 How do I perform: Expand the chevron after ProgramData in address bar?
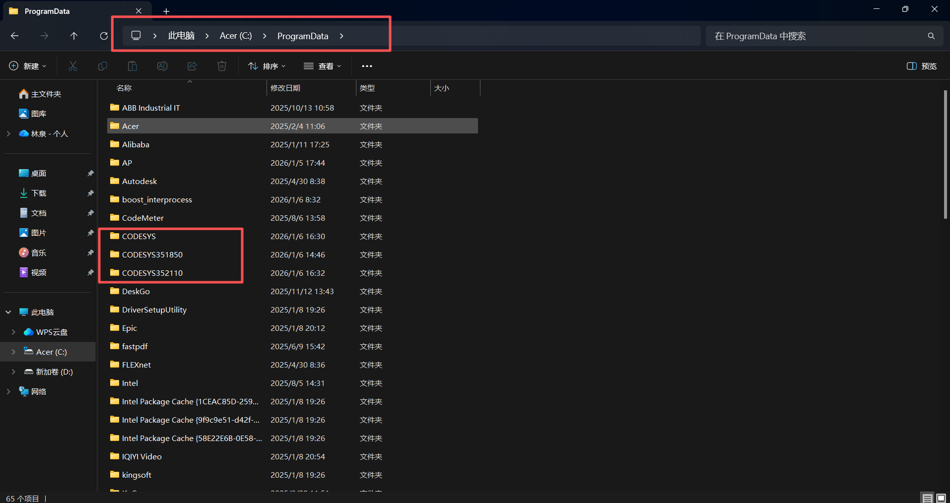pos(341,36)
